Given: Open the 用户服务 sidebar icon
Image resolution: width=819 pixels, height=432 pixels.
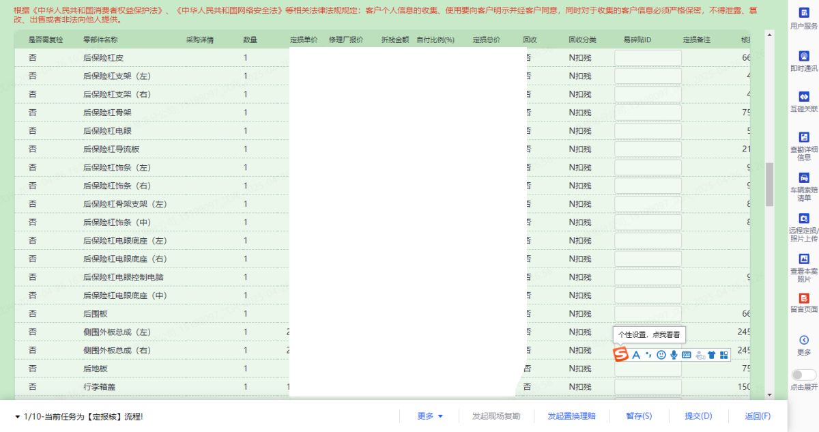Looking at the screenshot, I should click(x=803, y=13).
